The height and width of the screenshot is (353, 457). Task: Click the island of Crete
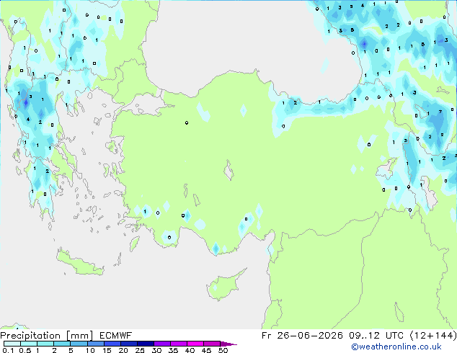(79, 263)
